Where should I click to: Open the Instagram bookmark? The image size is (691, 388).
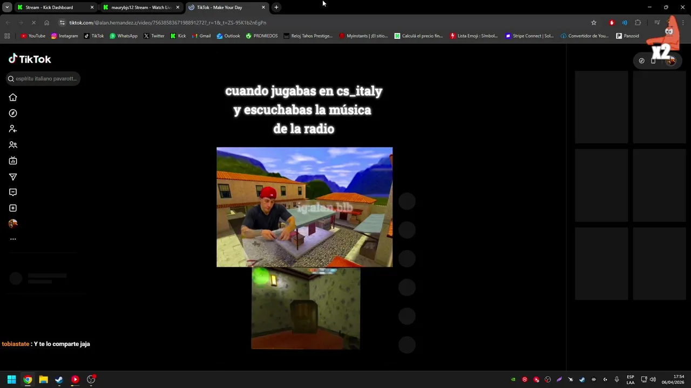(x=65, y=36)
